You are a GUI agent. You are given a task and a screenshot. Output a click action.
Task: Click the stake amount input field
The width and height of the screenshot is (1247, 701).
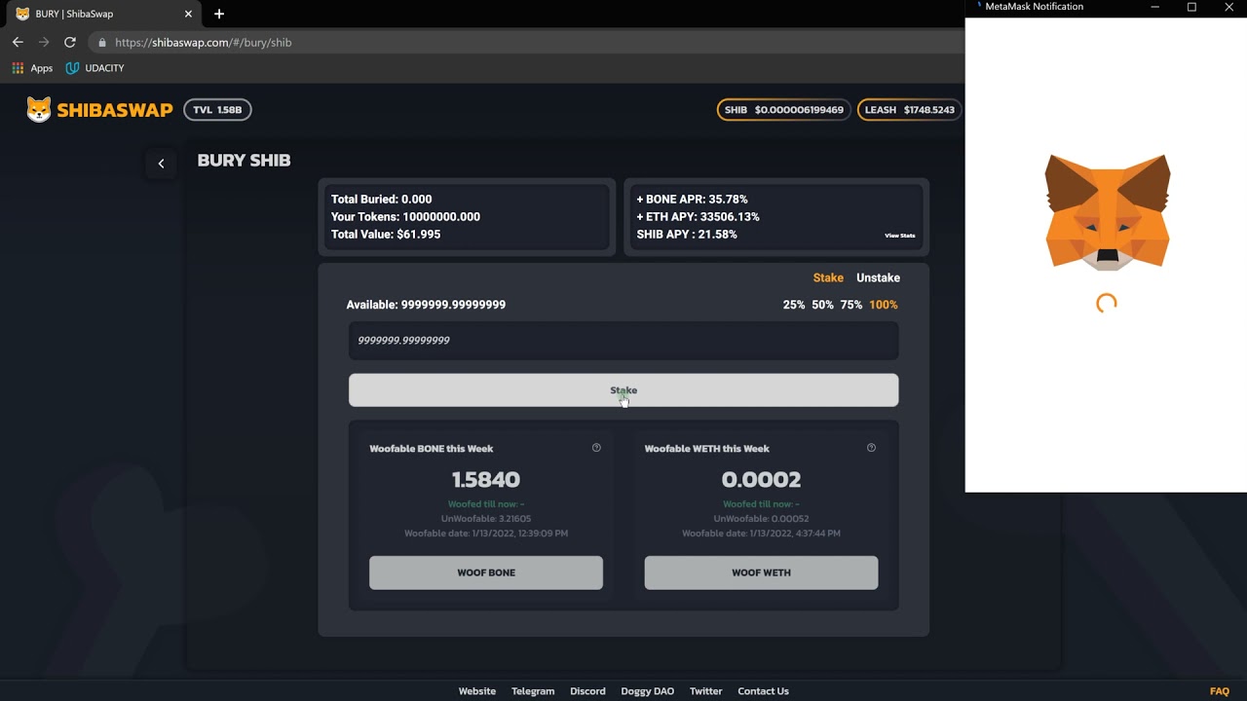coord(623,341)
